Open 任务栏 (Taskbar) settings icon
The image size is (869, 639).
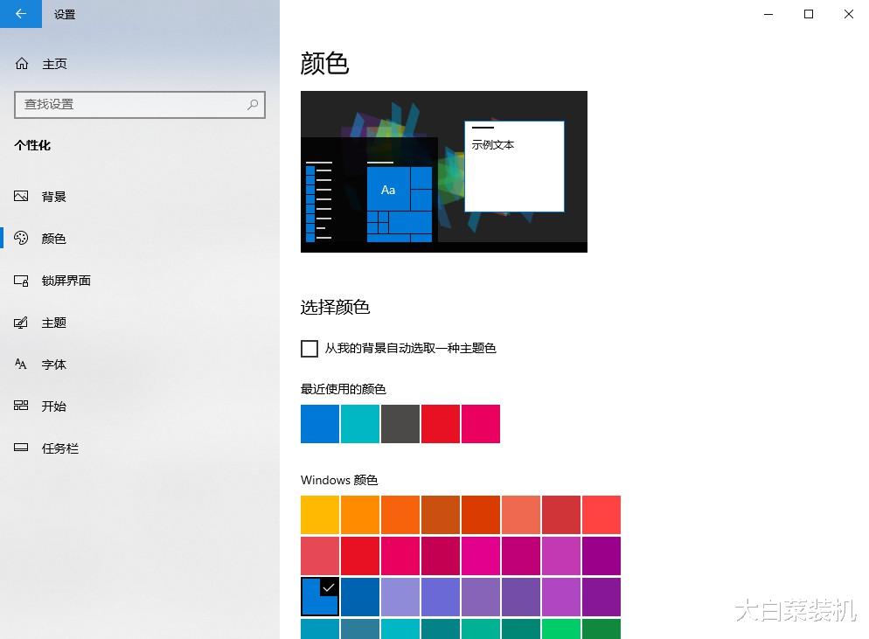coord(21,448)
